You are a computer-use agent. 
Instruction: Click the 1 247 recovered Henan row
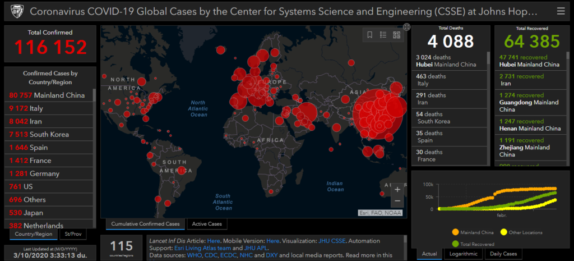[x=530, y=125]
